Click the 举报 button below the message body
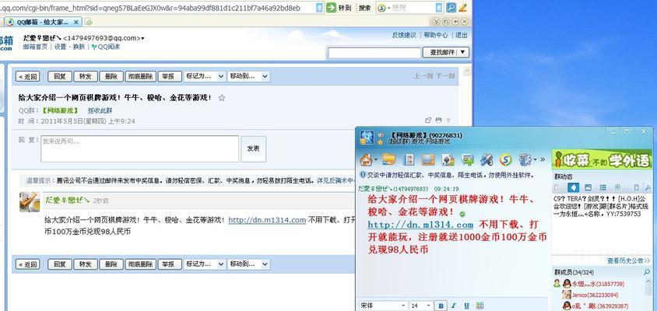Screen dimensions: 657x311 [x=170, y=264]
